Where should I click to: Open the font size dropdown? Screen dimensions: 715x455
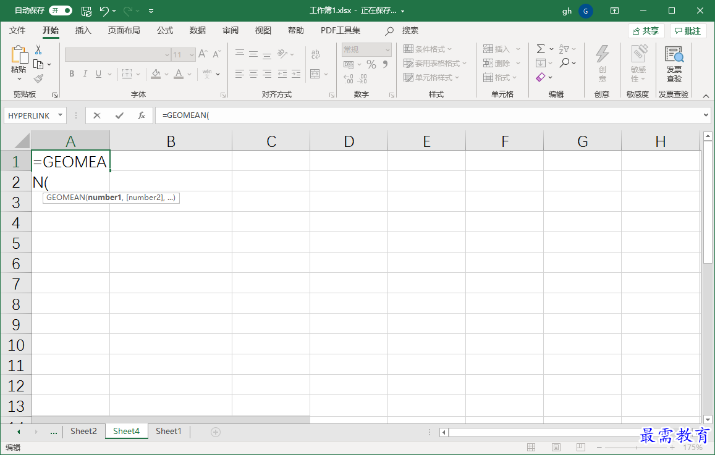pyautogui.click(x=192, y=55)
